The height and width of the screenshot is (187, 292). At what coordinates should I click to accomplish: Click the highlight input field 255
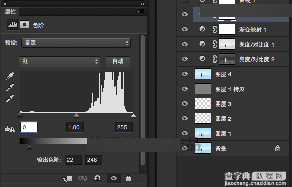pyautogui.click(x=124, y=127)
